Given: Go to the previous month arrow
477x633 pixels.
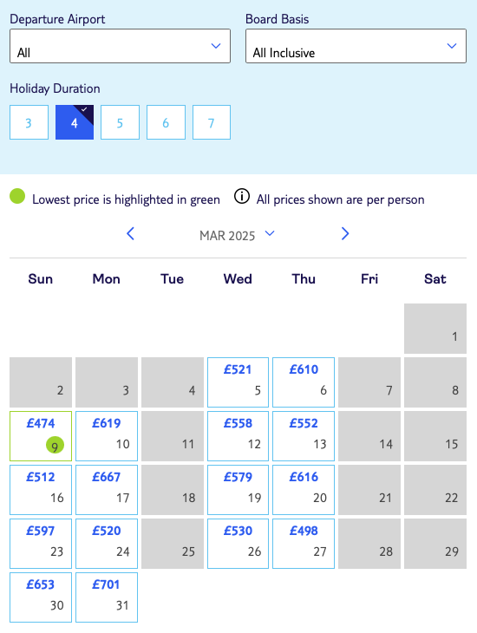Looking at the screenshot, I should pos(130,234).
